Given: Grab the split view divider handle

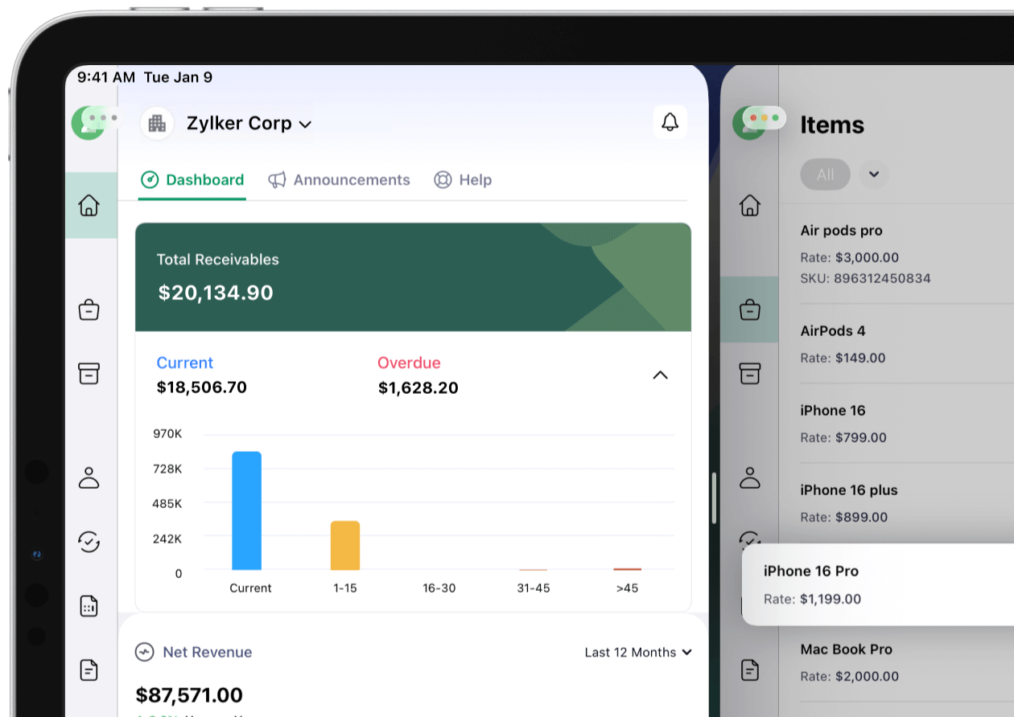Looking at the screenshot, I should tap(714, 498).
